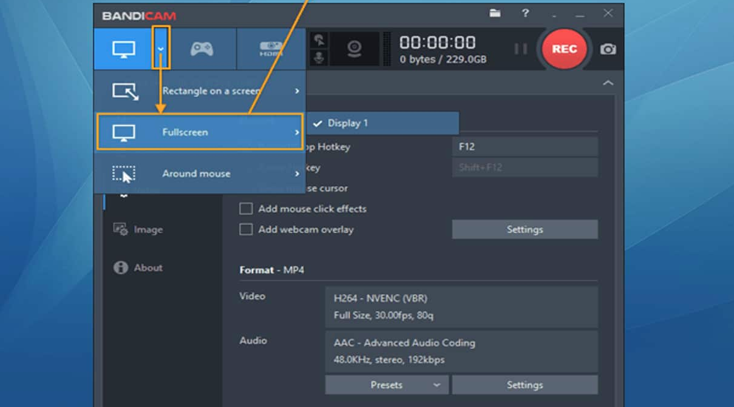Click the About info icon

(121, 267)
